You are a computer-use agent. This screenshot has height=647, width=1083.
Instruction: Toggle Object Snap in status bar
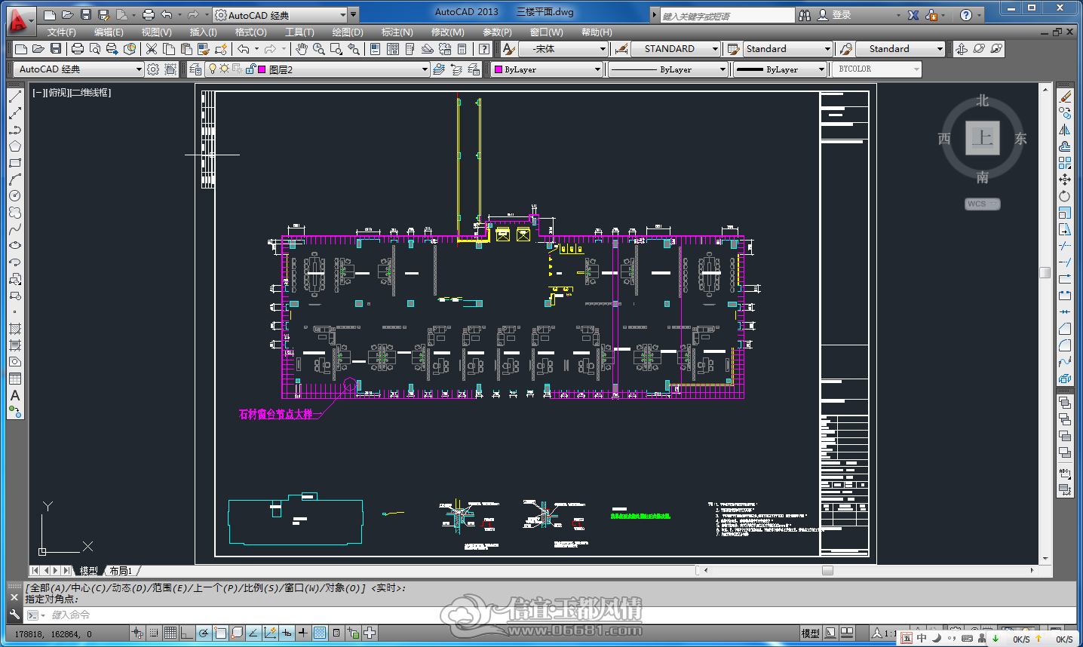coord(220,633)
